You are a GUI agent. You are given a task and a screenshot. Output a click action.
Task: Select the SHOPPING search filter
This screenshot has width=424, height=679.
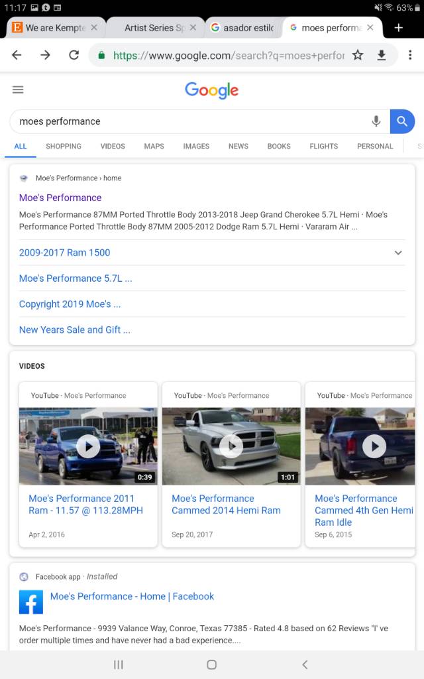point(64,147)
